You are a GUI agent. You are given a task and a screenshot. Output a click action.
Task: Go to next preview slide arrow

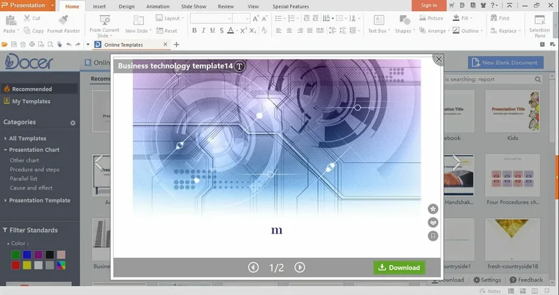(x=300, y=267)
